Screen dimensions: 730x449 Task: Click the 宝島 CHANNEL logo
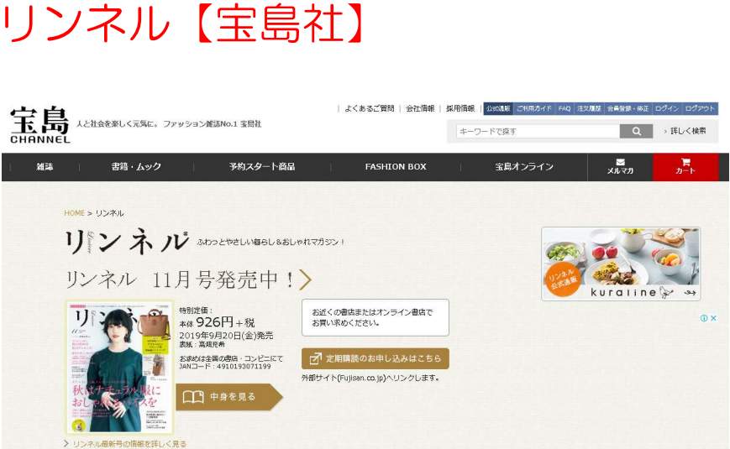(40, 125)
